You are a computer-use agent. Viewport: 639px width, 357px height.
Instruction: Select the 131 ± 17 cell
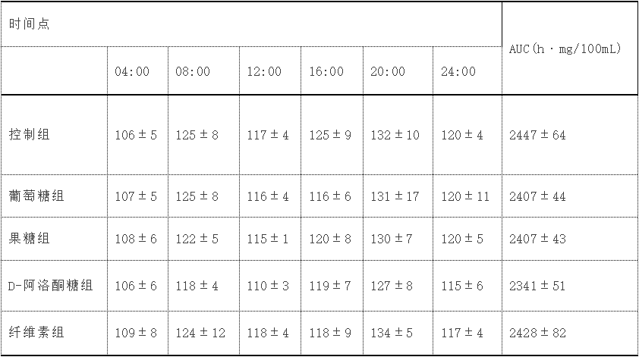pyautogui.click(x=395, y=196)
